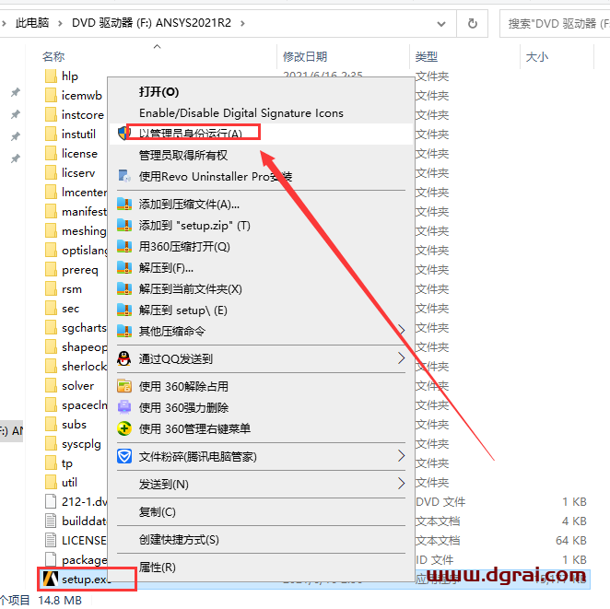Image resolution: width=610 pixels, height=609 pixels.
Task: Click archive icon beside 用360压缩打开(Q)
Action: point(124,246)
